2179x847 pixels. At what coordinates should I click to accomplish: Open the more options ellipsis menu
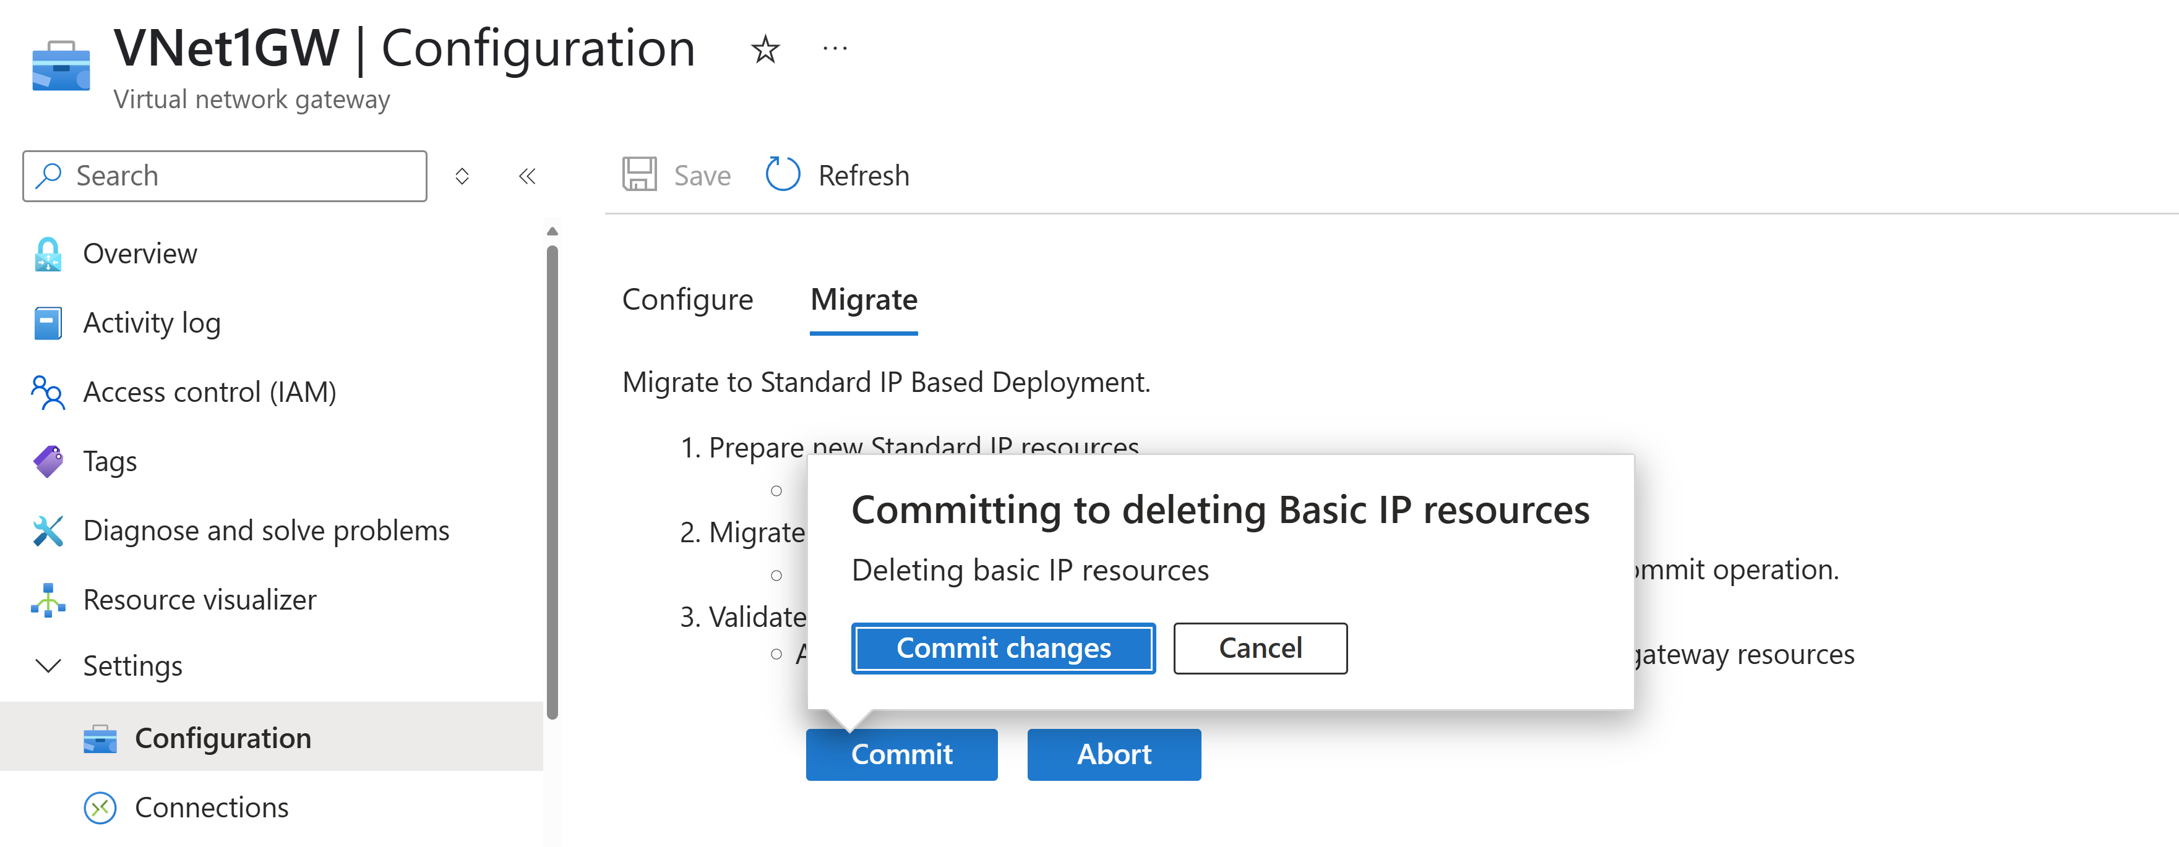tap(834, 50)
